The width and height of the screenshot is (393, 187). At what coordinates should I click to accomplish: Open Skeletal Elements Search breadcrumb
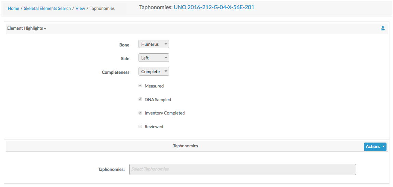(x=47, y=8)
